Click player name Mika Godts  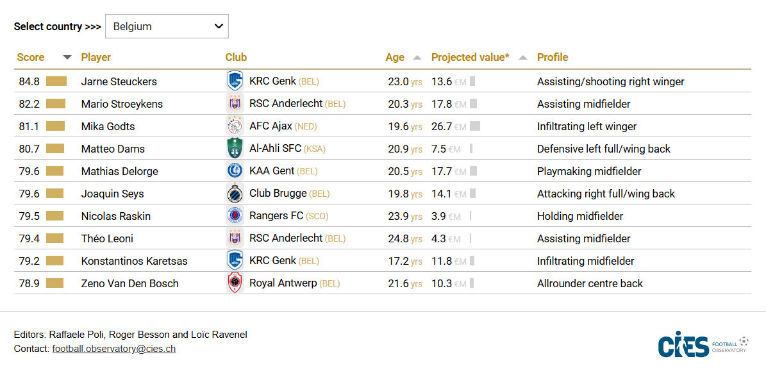click(108, 126)
